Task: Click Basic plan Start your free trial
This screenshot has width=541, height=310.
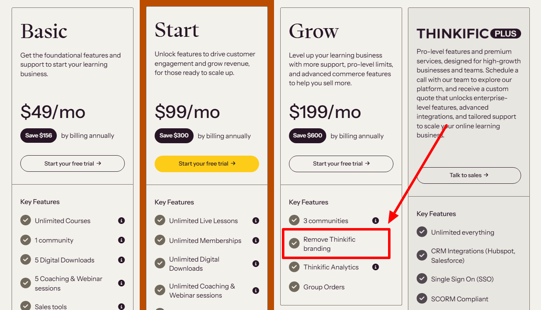Action: click(x=73, y=163)
